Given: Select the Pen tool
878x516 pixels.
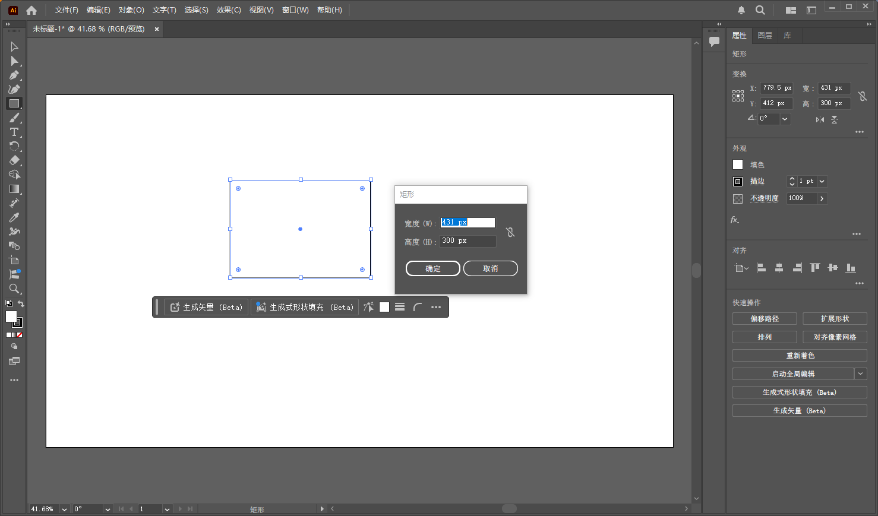Looking at the screenshot, I should coord(14,75).
